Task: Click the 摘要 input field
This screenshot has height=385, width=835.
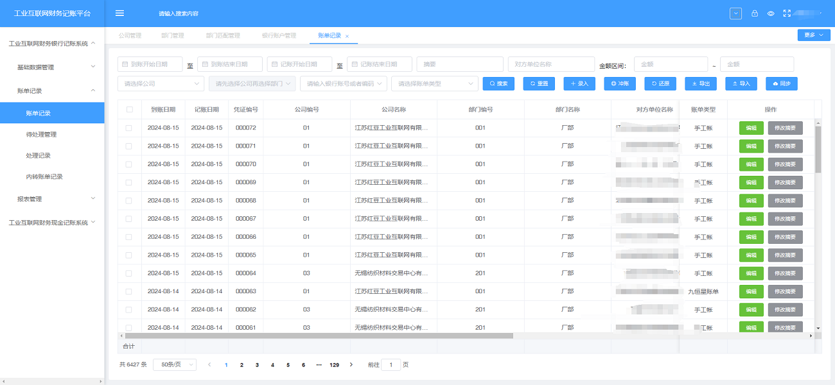Action: pos(460,64)
